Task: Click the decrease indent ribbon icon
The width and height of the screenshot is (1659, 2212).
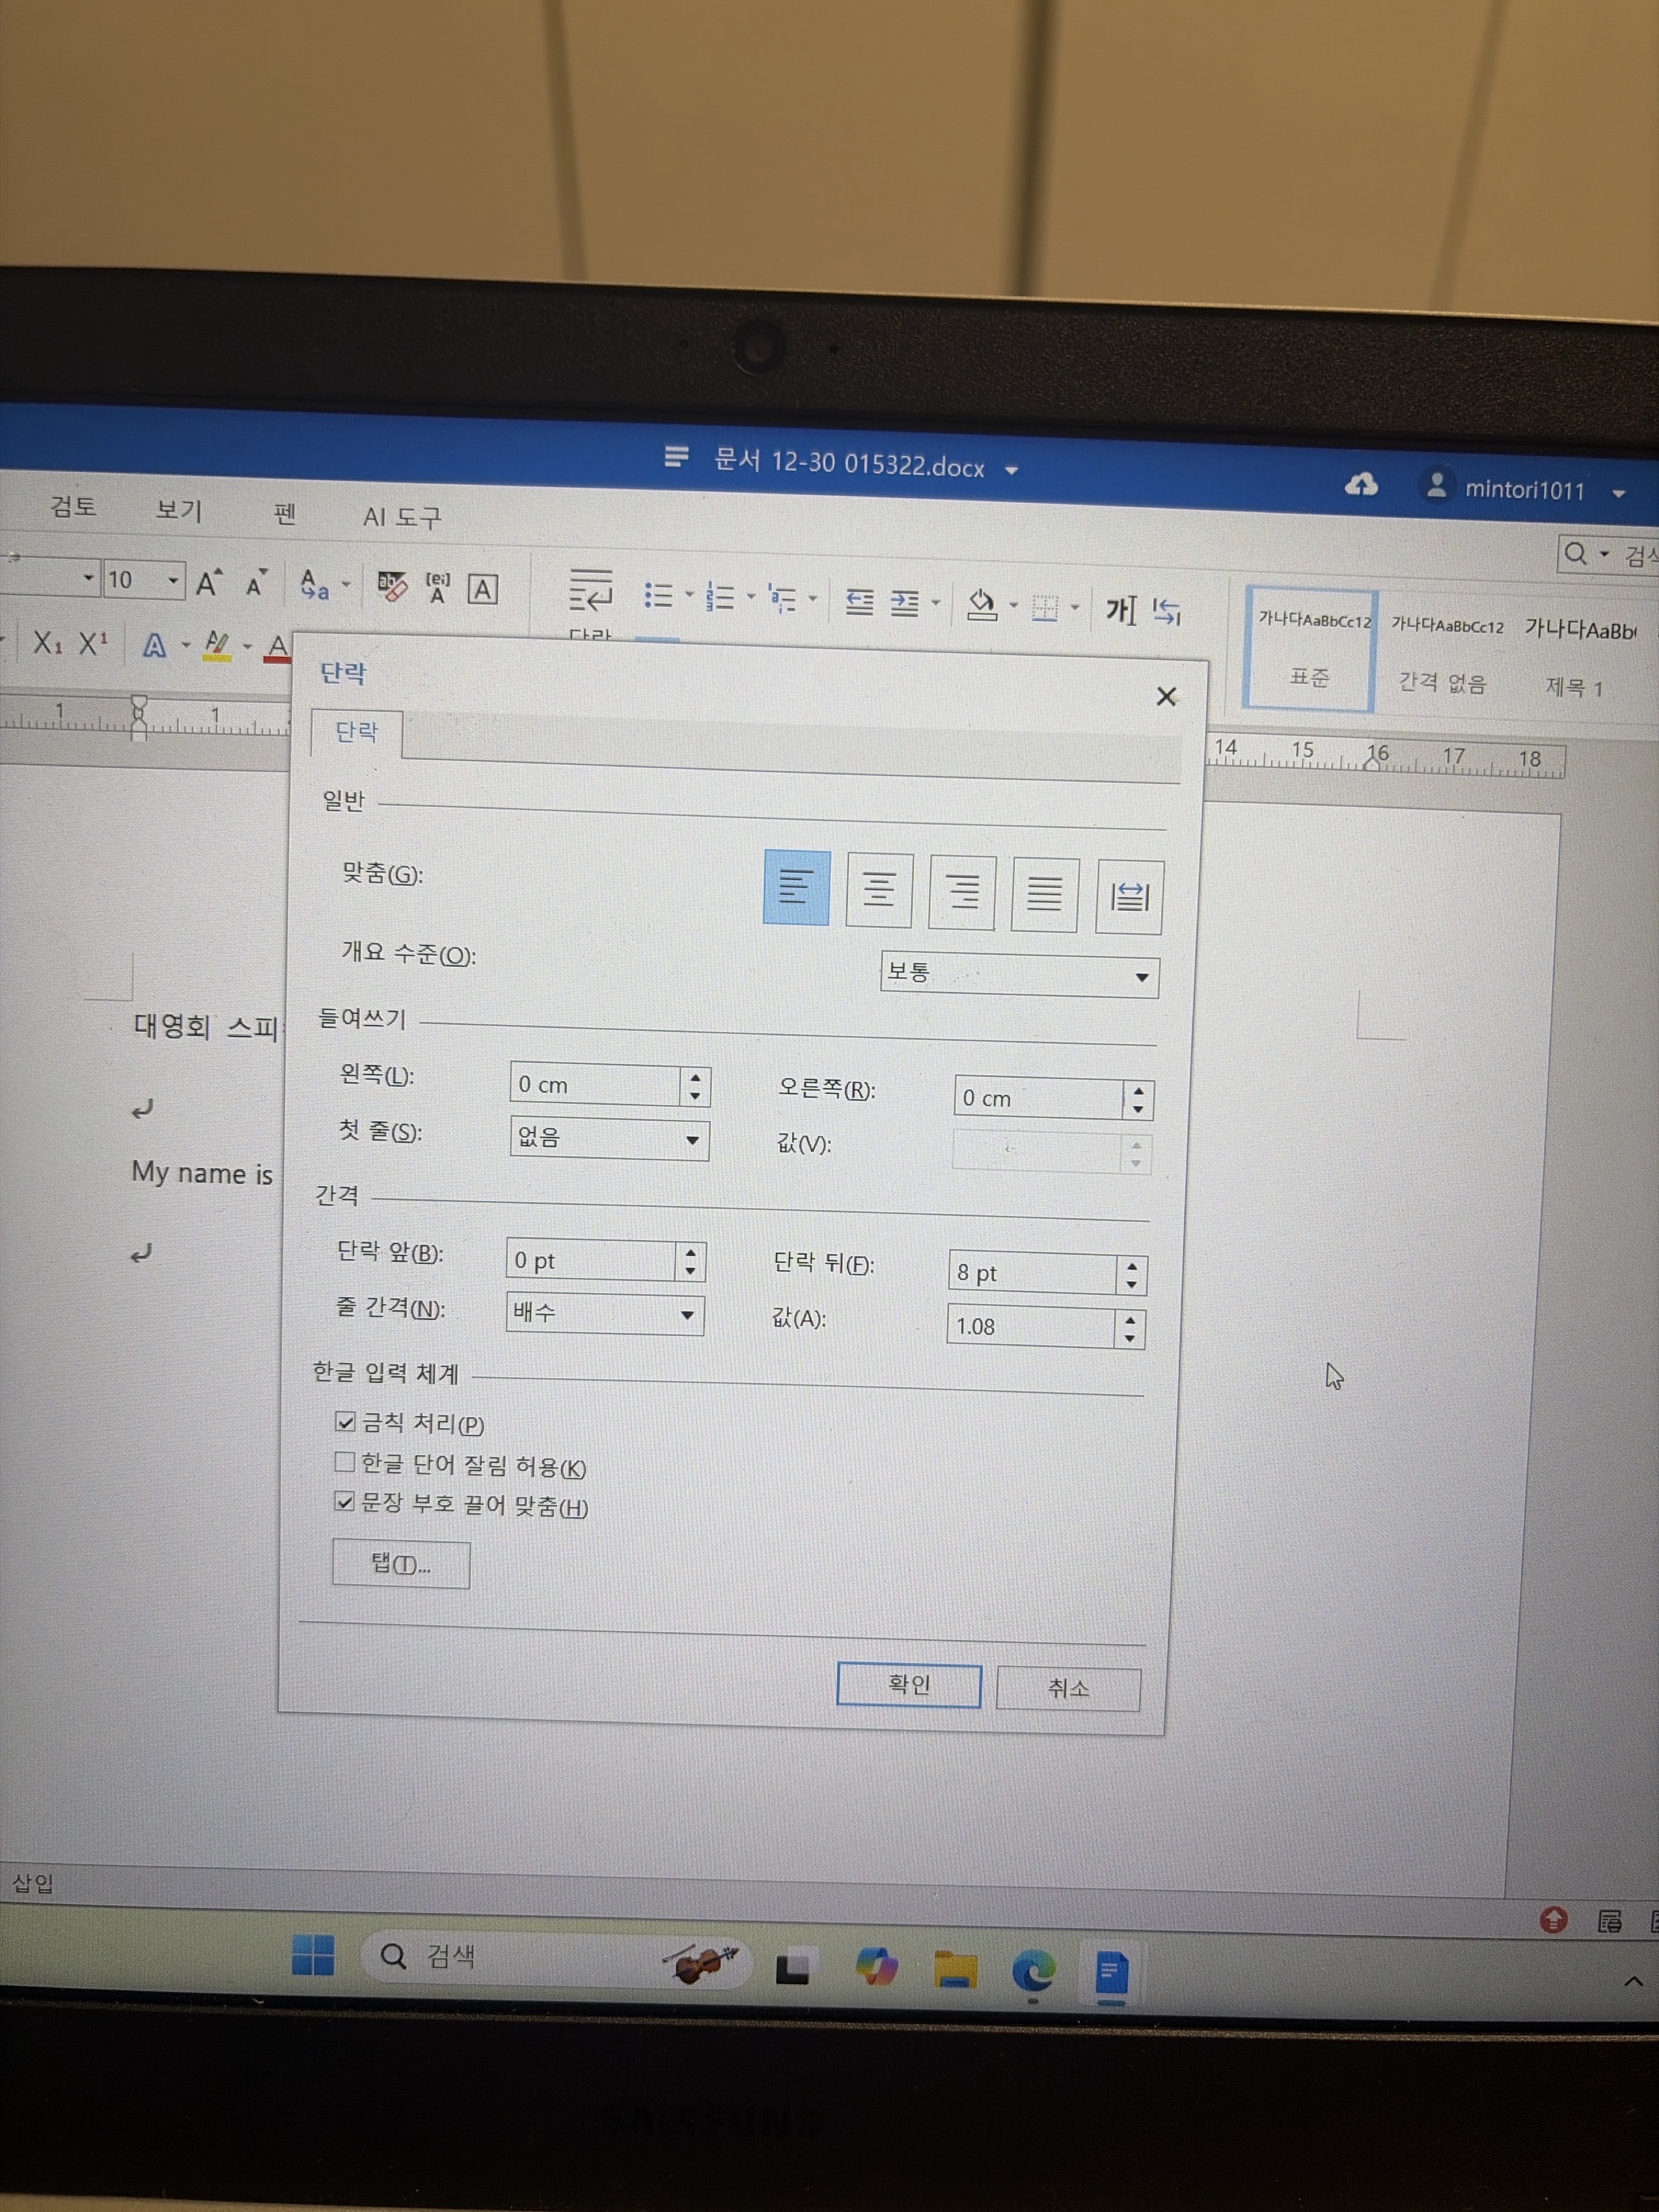Action: pyautogui.click(x=859, y=602)
